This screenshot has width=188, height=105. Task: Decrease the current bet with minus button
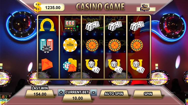(94, 92)
